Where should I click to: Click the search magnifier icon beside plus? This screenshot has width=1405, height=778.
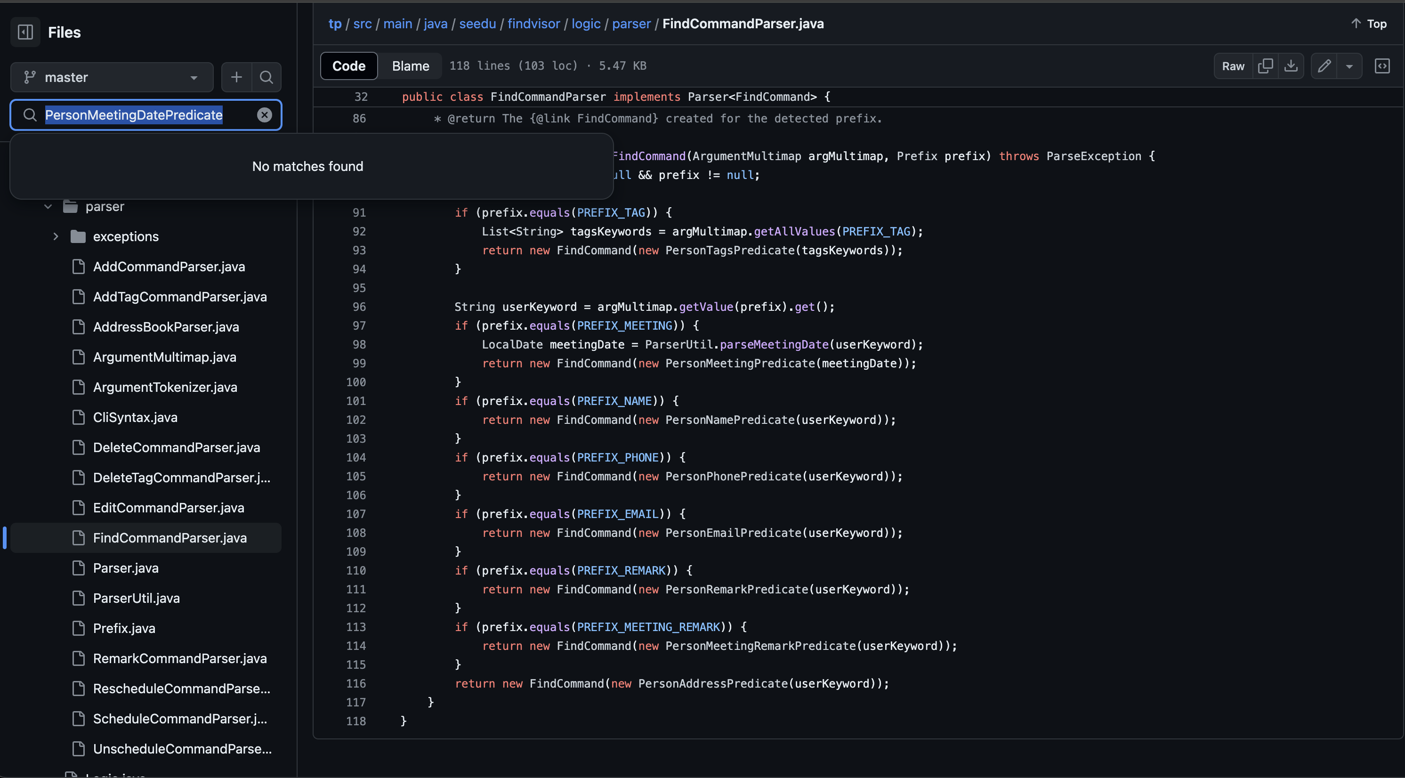[x=266, y=77]
